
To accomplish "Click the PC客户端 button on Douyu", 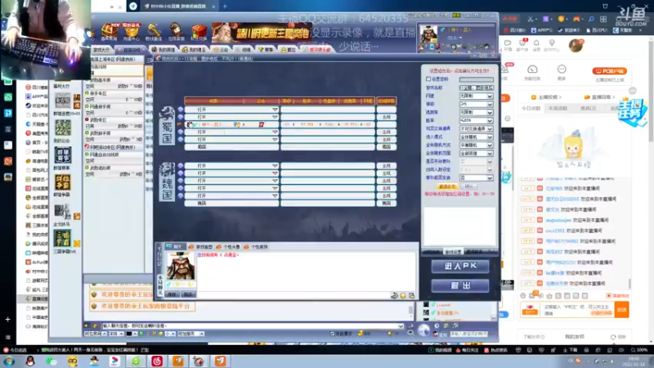I will coord(609,71).
